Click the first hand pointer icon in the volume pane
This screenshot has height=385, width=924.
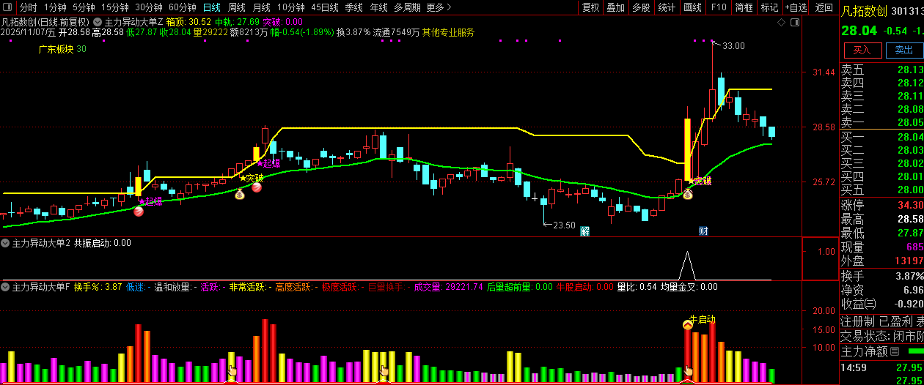(232, 370)
